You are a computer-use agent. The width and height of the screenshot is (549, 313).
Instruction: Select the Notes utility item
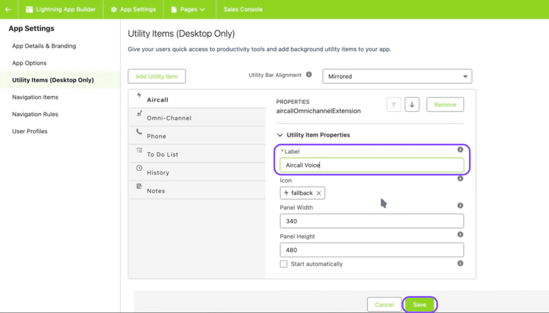pyautogui.click(x=197, y=190)
